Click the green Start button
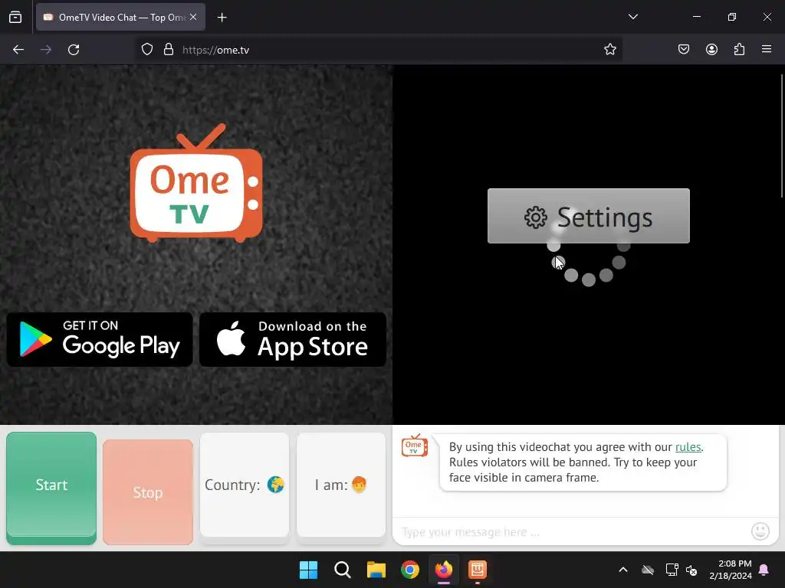 [x=51, y=488]
